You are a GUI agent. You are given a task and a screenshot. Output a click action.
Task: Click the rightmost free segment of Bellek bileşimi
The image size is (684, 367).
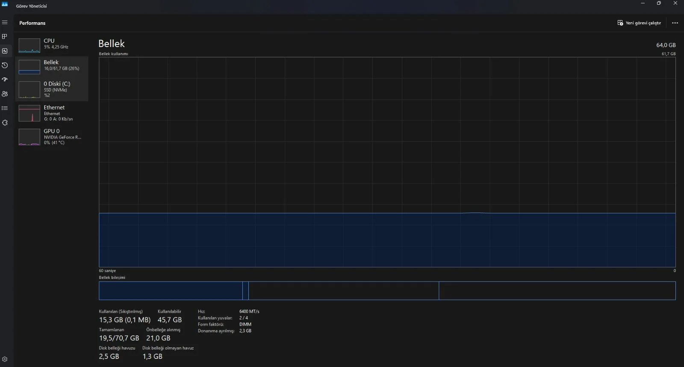click(x=557, y=291)
